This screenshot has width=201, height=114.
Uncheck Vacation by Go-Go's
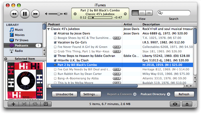point(55,43)
